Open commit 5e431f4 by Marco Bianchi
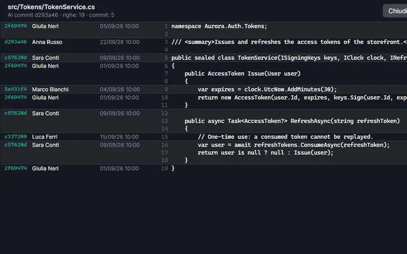The width and height of the screenshot is (407, 254). click(x=16, y=89)
